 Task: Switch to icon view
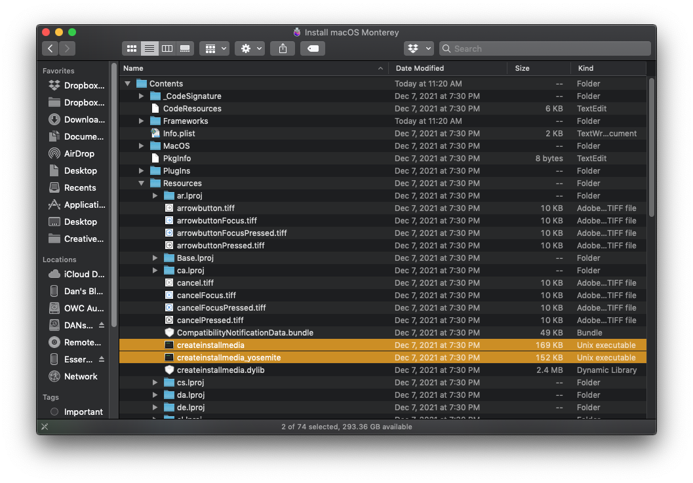132,48
